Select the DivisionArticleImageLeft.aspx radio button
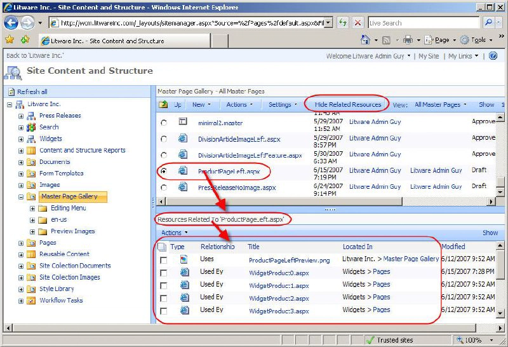This screenshot has width=508, height=347. [x=164, y=139]
